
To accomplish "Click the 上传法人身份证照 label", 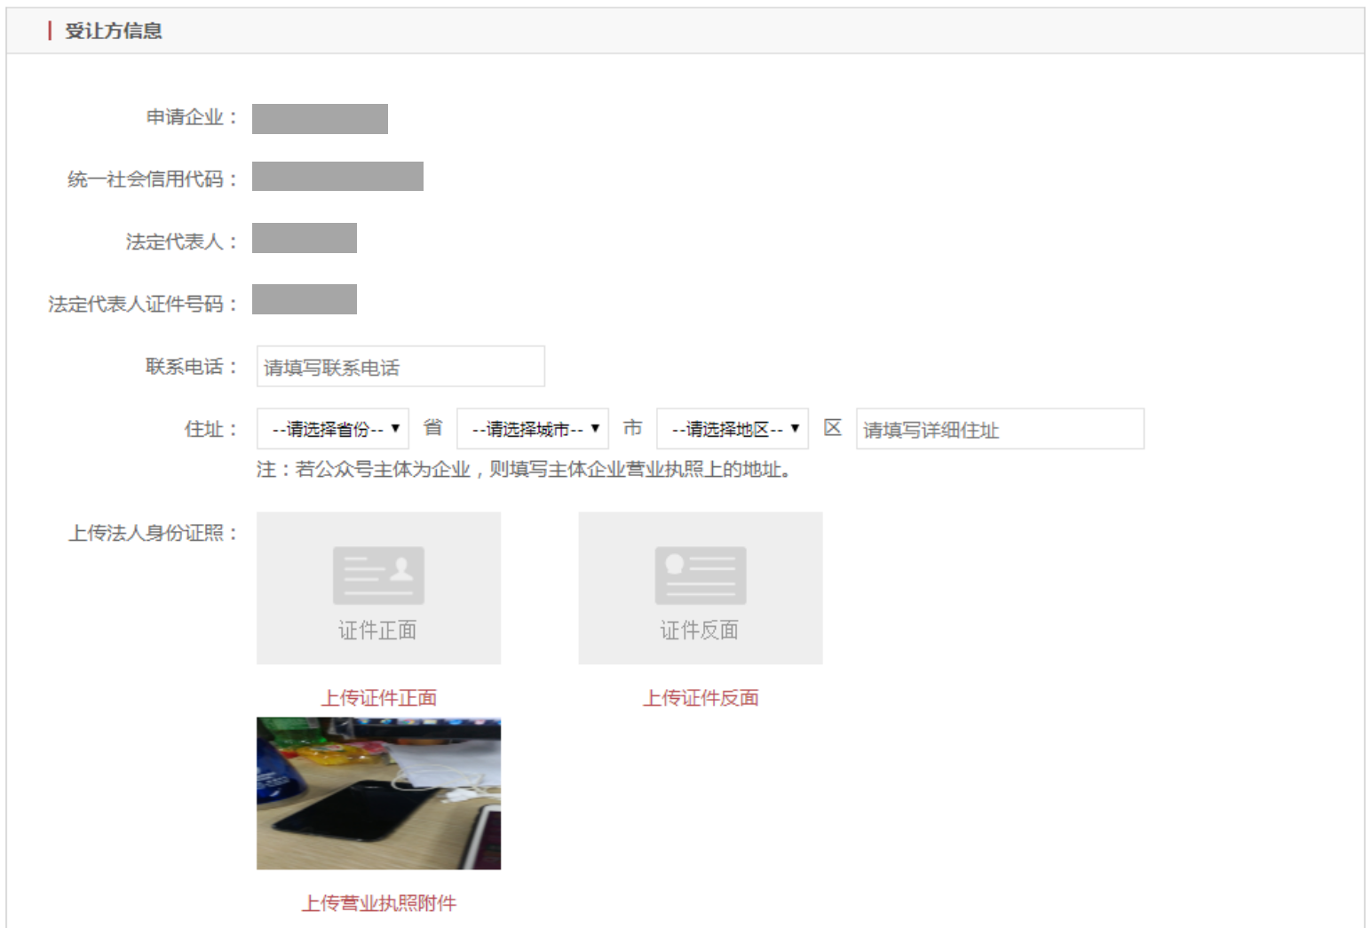I will coord(153,533).
